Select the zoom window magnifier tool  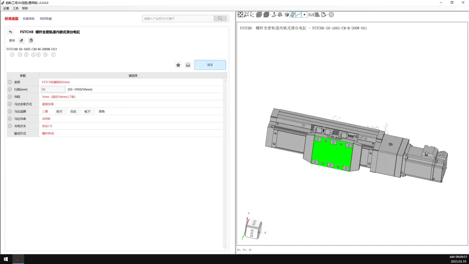(247, 15)
